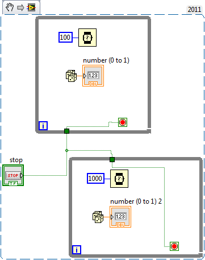Click the top loop iteration terminal i
The height and width of the screenshot is (260, 205).
43,126
